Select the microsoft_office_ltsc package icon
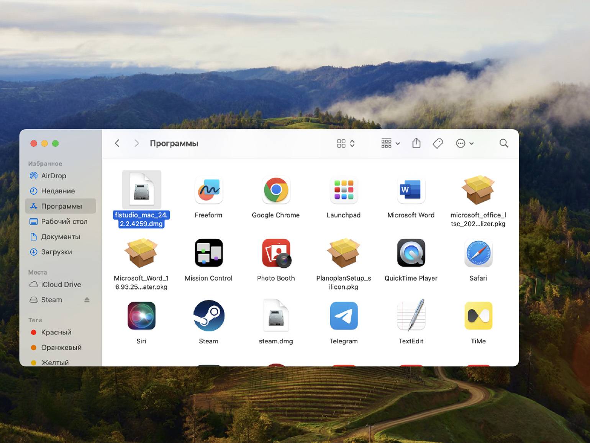This screenshot has height=443, width=590. (x=478, y=190)
